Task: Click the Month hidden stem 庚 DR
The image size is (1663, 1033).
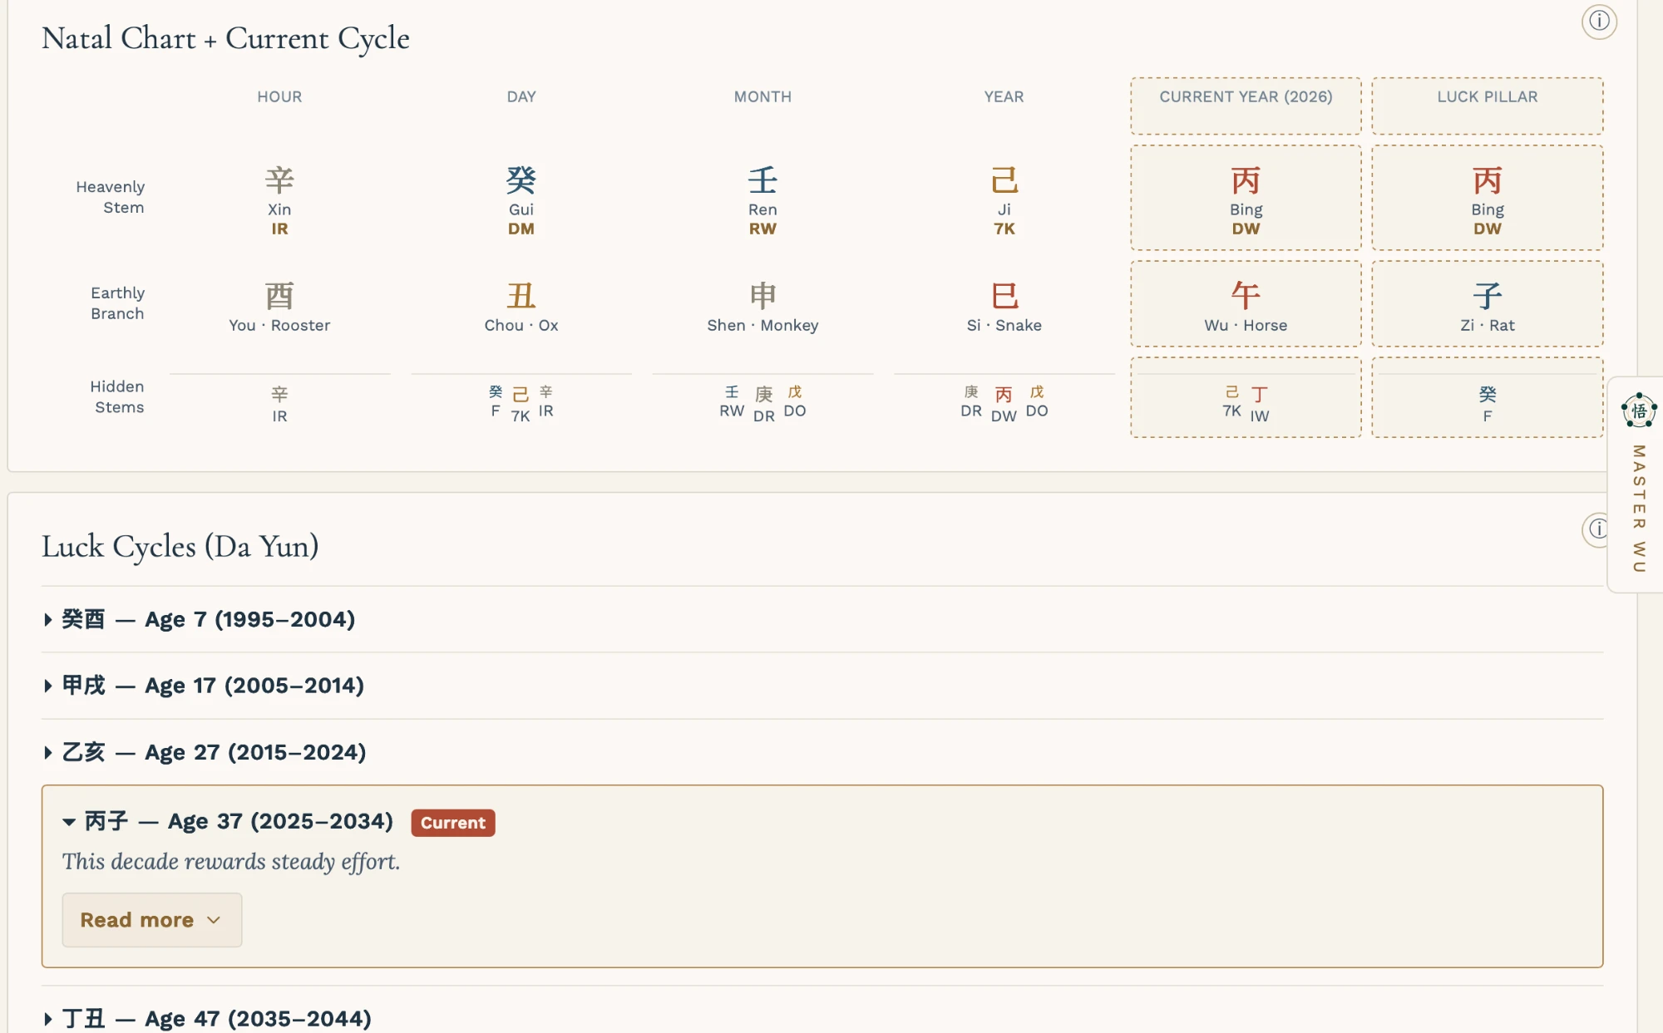Action: (763, 404)
